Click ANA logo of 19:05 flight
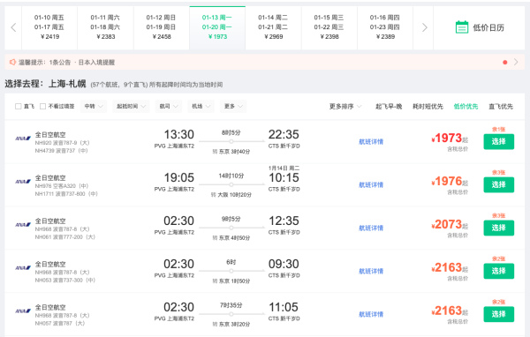Screen dimensions: 530x337 tap(23, 182)
